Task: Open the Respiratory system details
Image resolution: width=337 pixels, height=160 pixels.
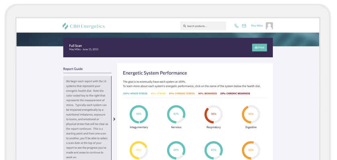Action: click(213, 127)
